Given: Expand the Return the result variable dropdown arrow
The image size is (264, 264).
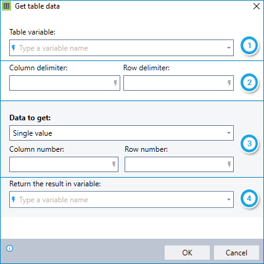Looking at the screenshot, I should tap(229, 200).
